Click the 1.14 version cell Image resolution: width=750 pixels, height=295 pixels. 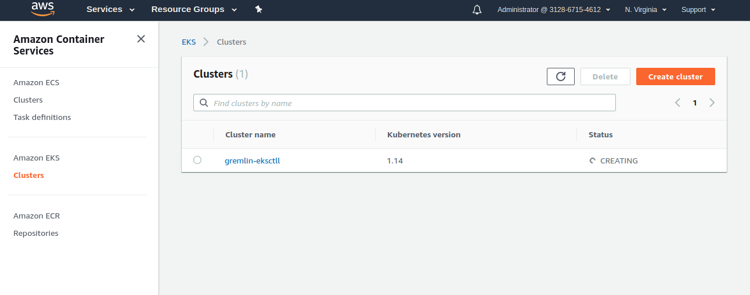395,161
